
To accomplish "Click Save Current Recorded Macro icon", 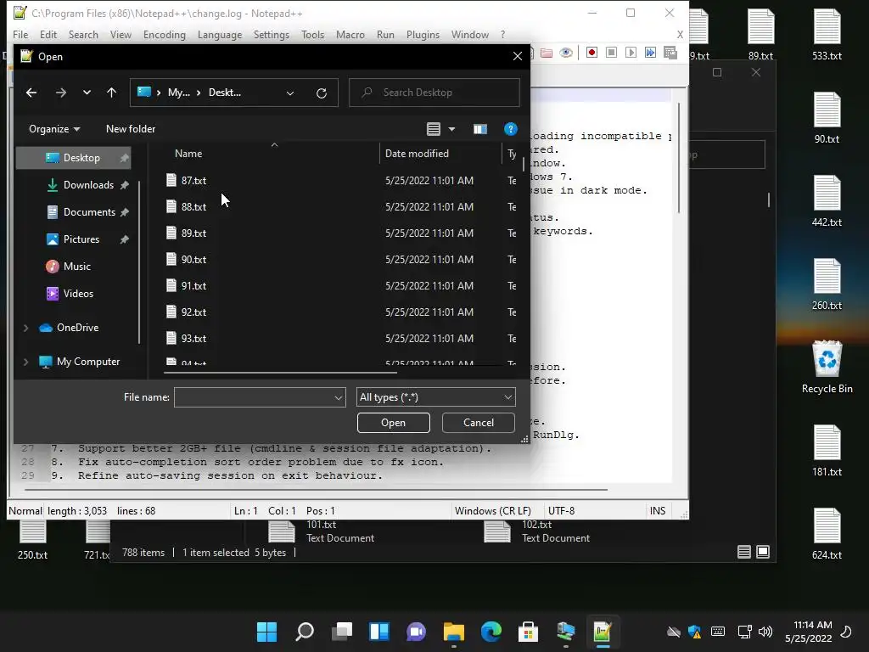I will 670,53.
